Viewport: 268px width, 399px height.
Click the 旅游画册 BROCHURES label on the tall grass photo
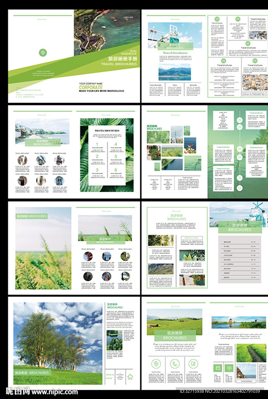click(32, 216)
